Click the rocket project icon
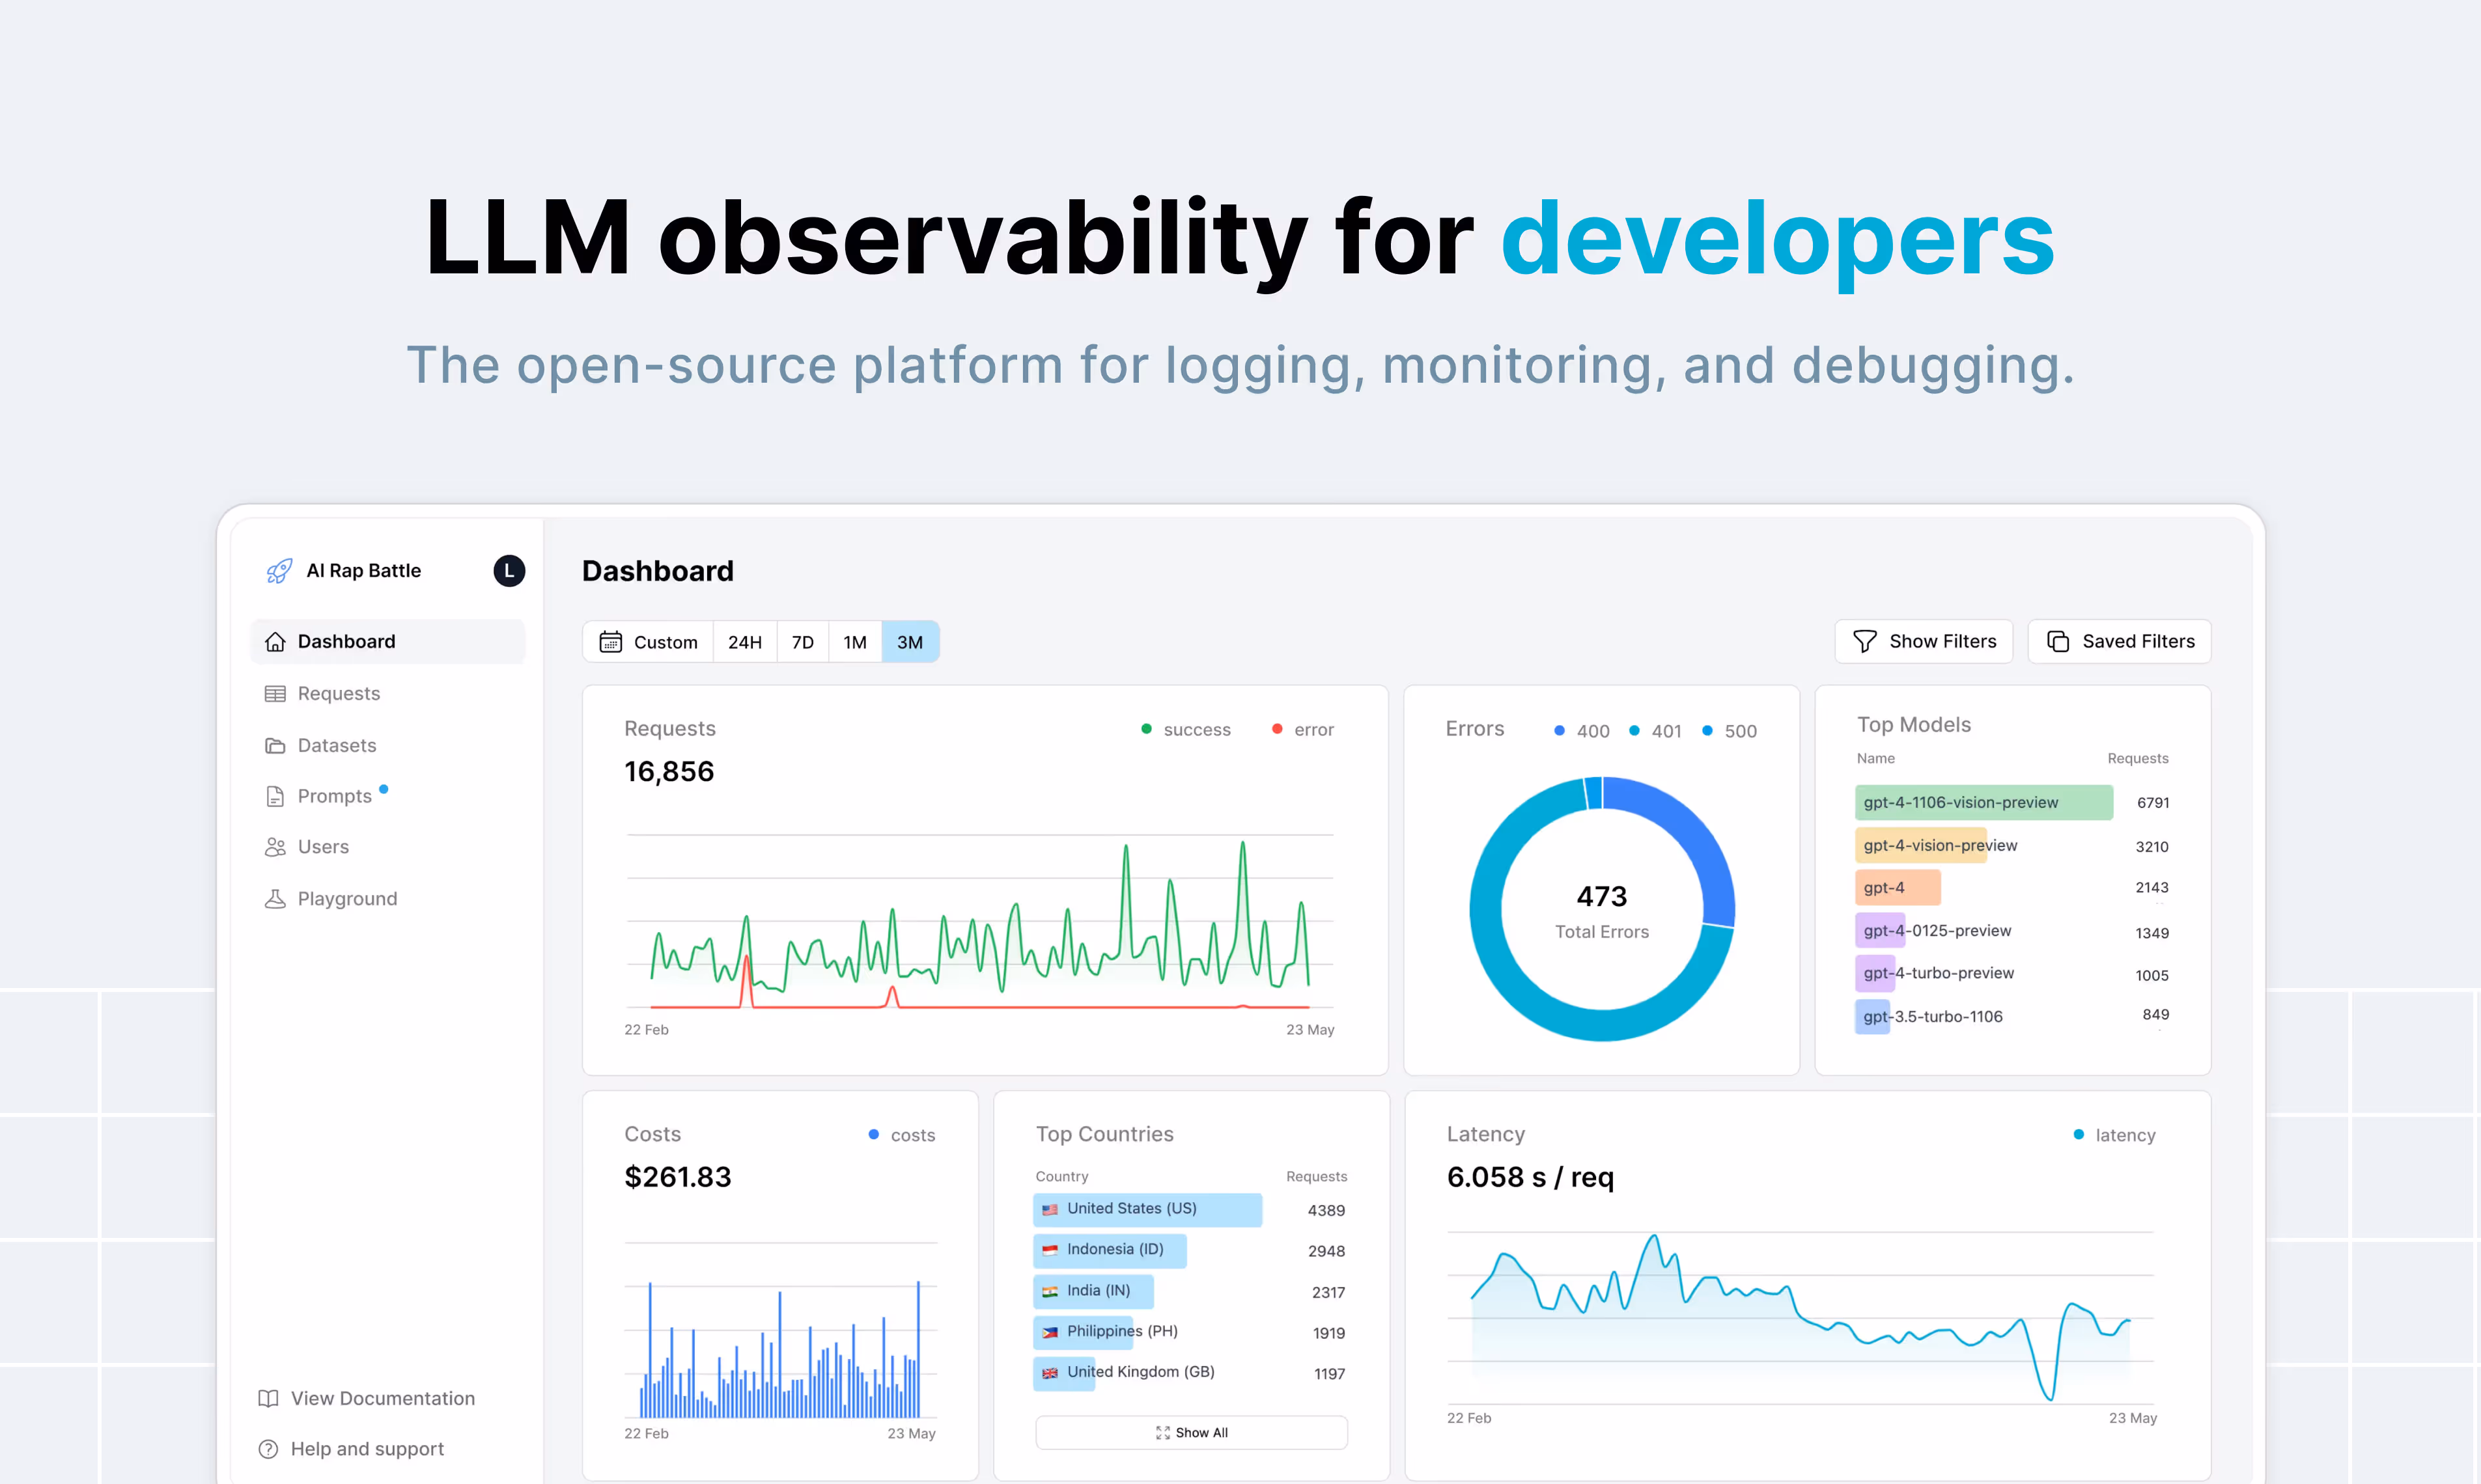Viewport: 2481px width, 1484px height. [x=279, y=571]
